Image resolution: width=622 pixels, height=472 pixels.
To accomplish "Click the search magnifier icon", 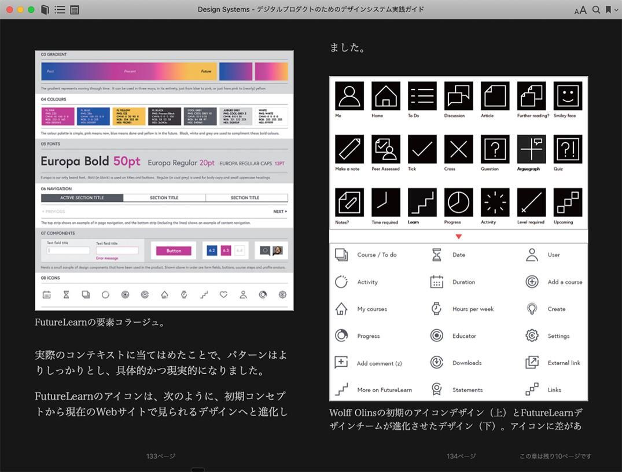I will click(x=596, y=9).
